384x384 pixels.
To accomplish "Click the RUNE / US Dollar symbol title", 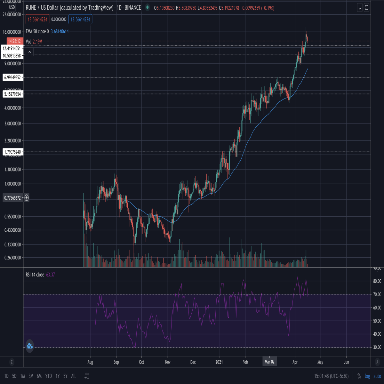I will [70, 7].
